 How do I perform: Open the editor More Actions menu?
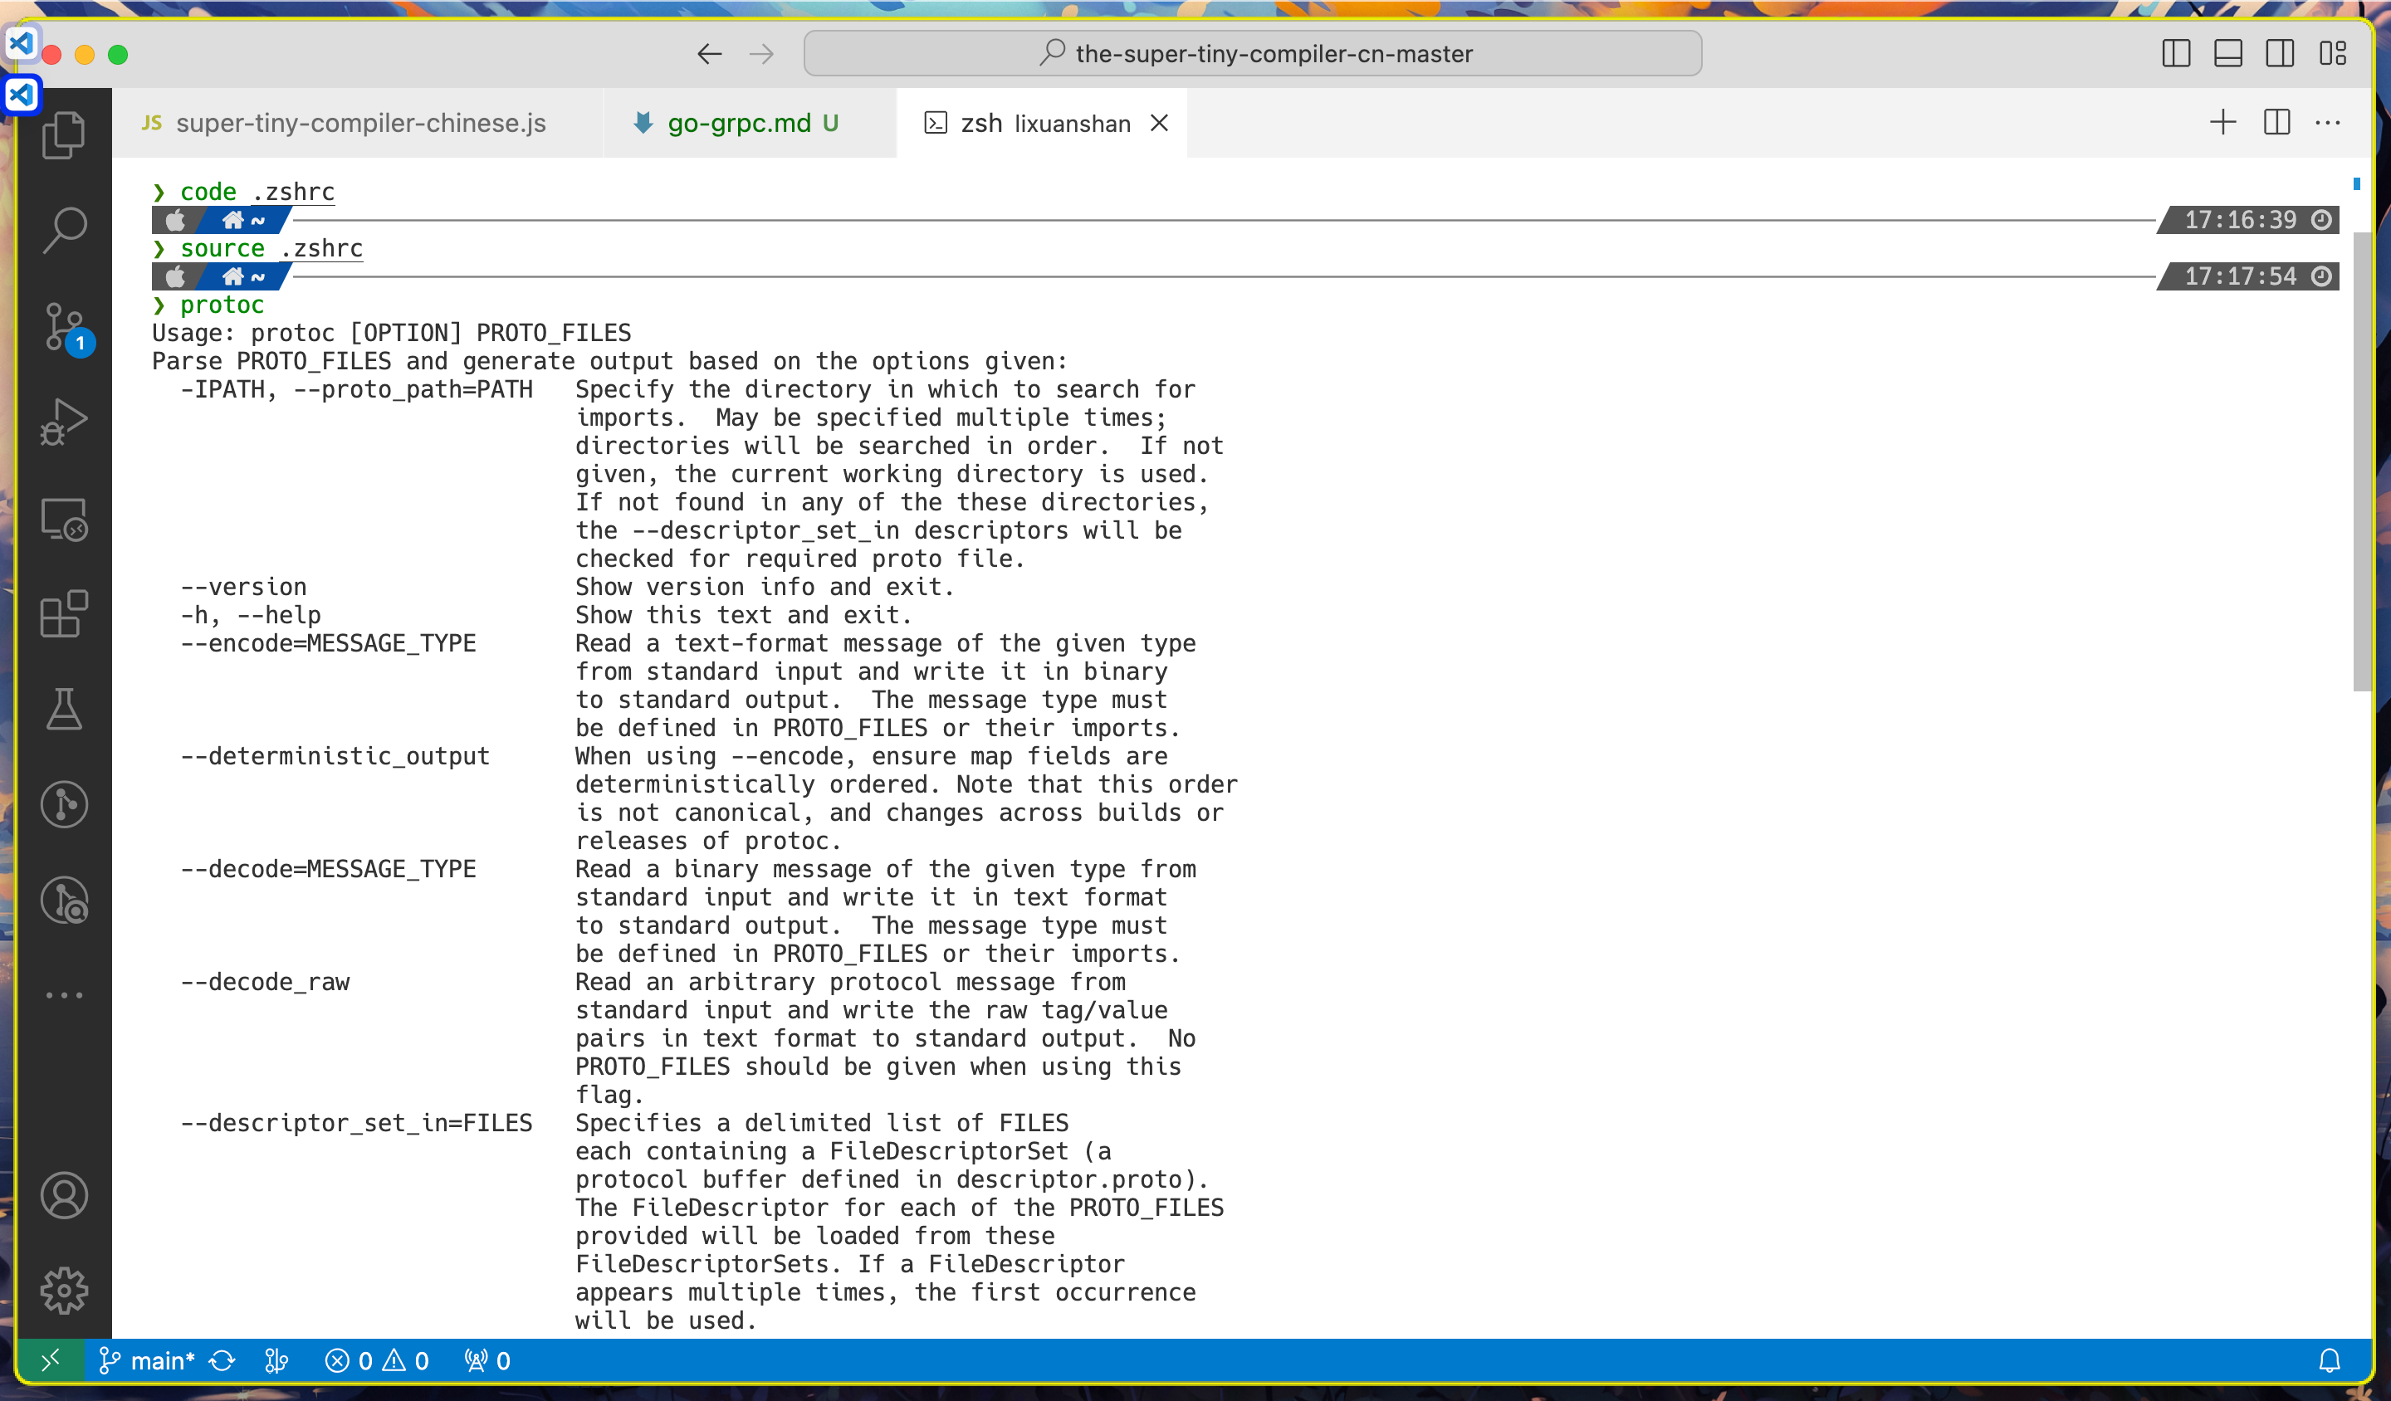click(2327, 122)
